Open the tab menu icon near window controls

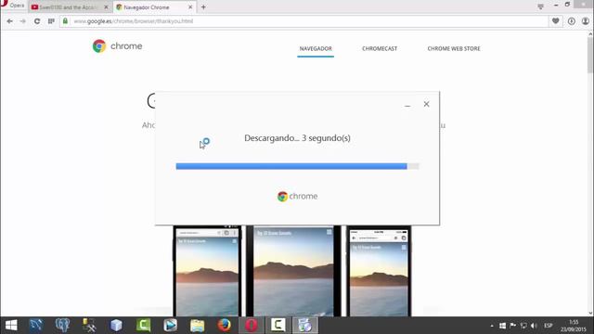tap(540, 6)
